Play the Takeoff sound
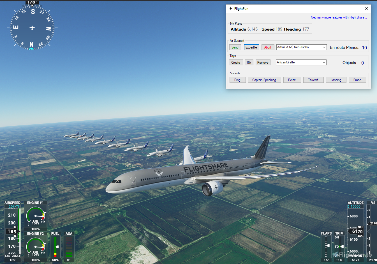The width and height of the screenshot is (377, 264). [x=313, y=80]
